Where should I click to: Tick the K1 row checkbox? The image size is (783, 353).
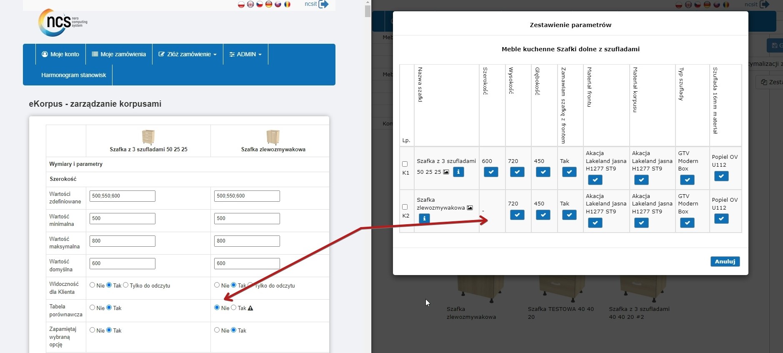405,164
